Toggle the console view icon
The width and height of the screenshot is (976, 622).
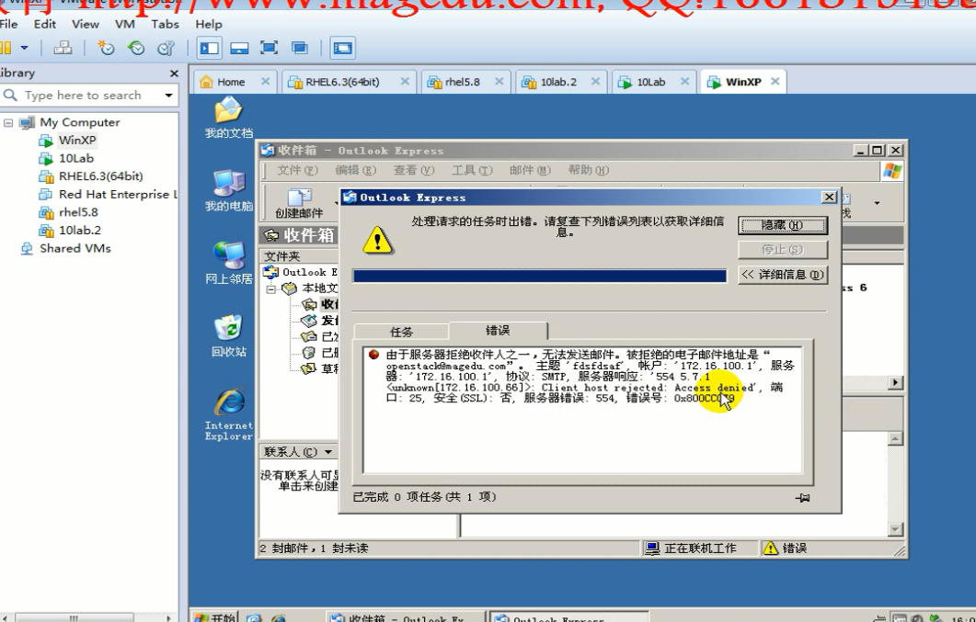click(342, 48)
